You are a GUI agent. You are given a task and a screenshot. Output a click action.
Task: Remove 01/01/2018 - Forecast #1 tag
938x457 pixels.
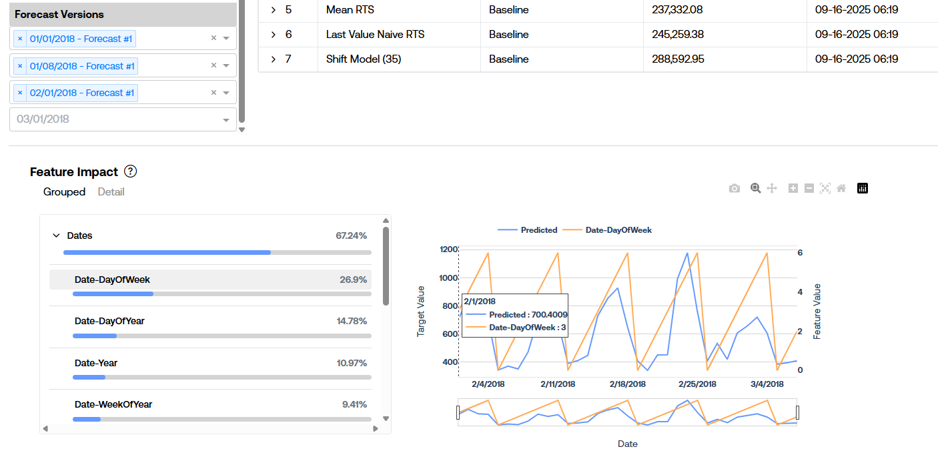20,39
